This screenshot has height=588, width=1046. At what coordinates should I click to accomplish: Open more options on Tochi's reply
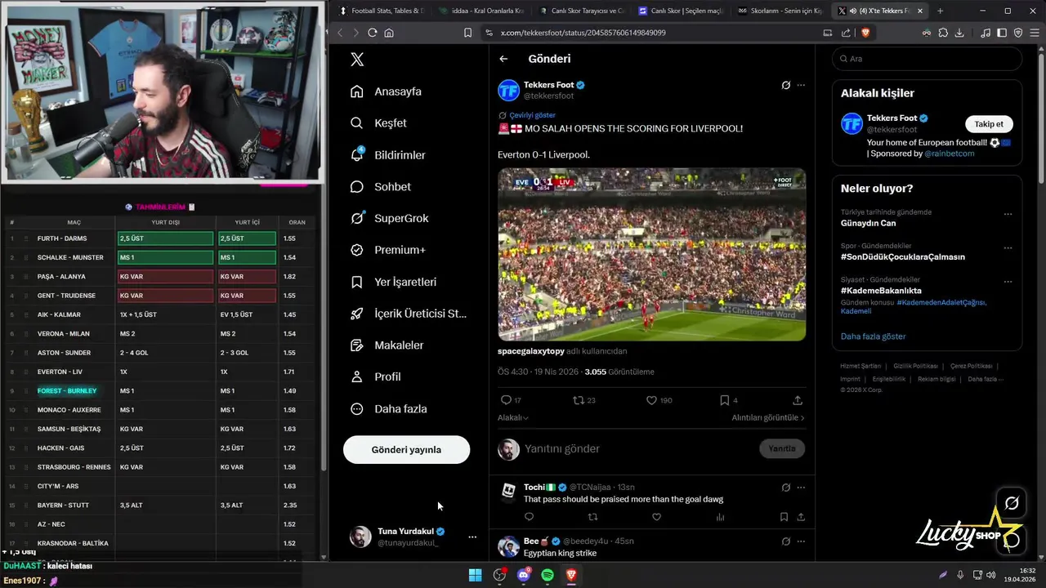click(x=801, y=488)
